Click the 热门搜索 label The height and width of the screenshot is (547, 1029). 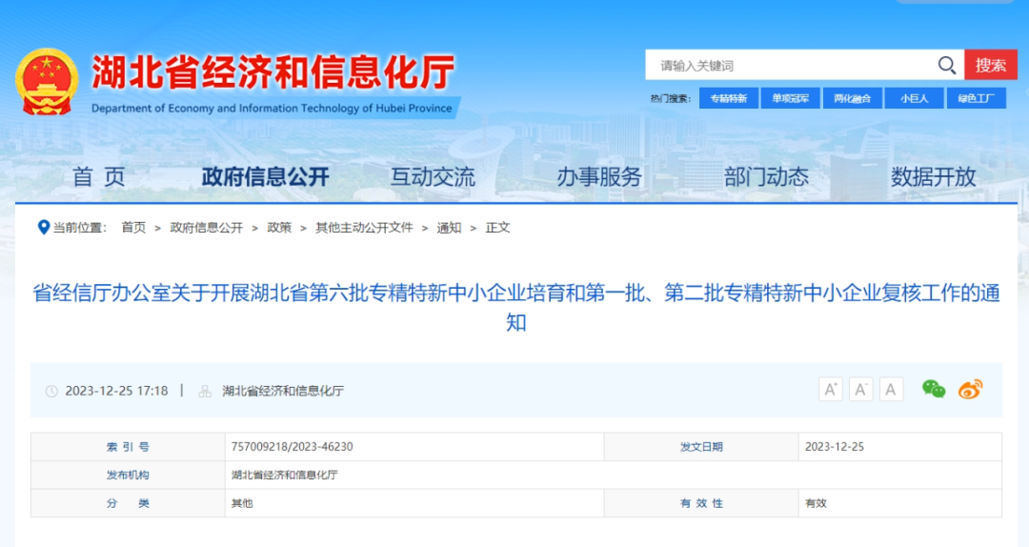[x=671, y=98]
